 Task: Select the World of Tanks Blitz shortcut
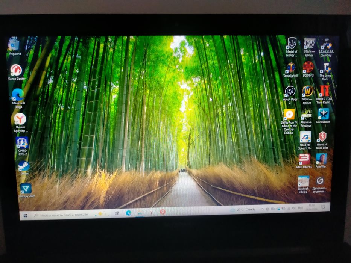(322, 141)
